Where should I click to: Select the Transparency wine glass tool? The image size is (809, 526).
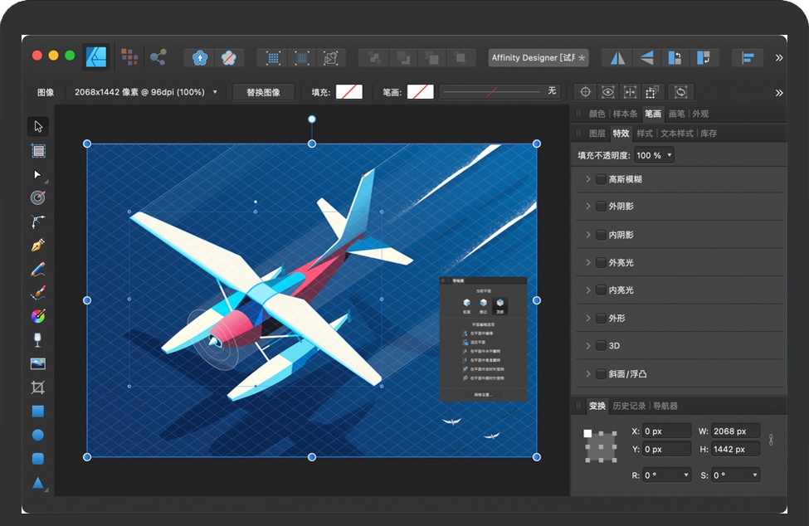coord(38,340)
